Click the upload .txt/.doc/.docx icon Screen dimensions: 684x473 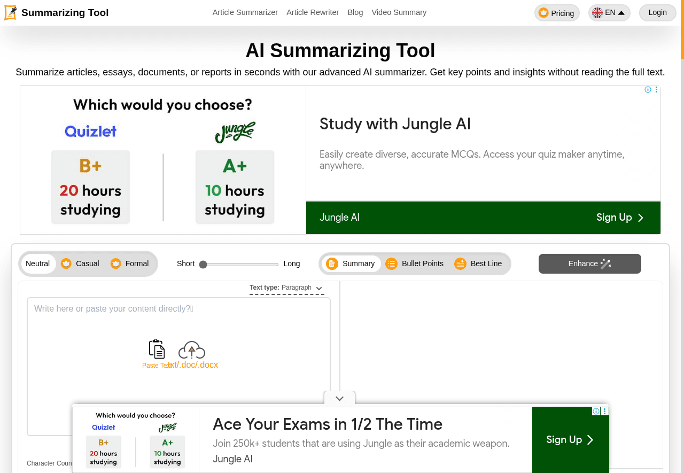coord(191,350)
